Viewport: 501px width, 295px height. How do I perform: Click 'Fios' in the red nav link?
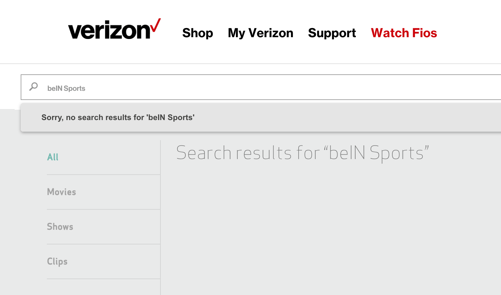pos(425,33)
